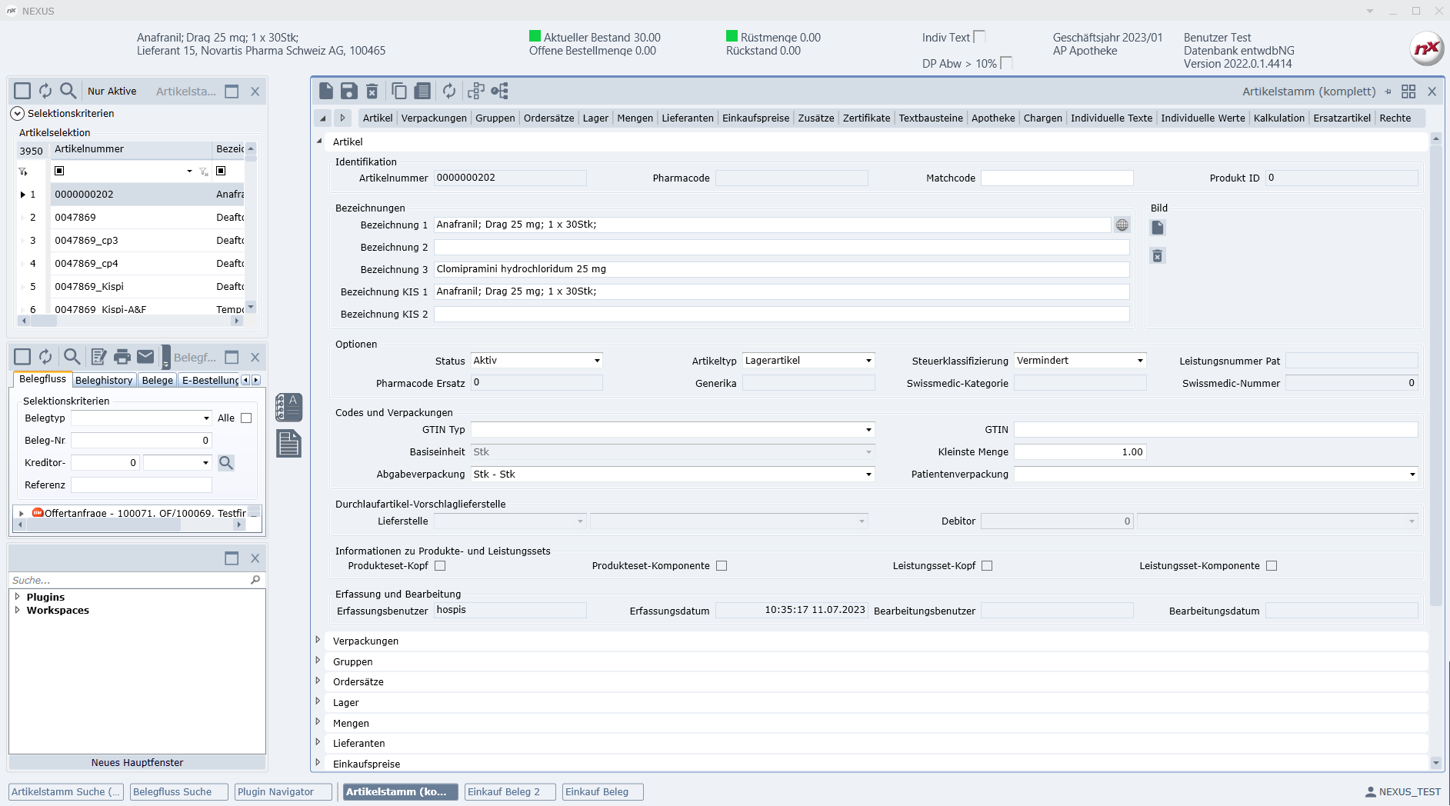Toggle the Indiv Text checkbox
Image resolution: width=1450 pixels, height=806 pixels.
[979, 37]
